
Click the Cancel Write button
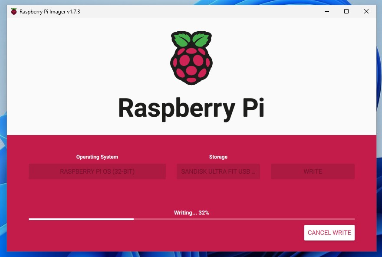(x=329, y=233)
